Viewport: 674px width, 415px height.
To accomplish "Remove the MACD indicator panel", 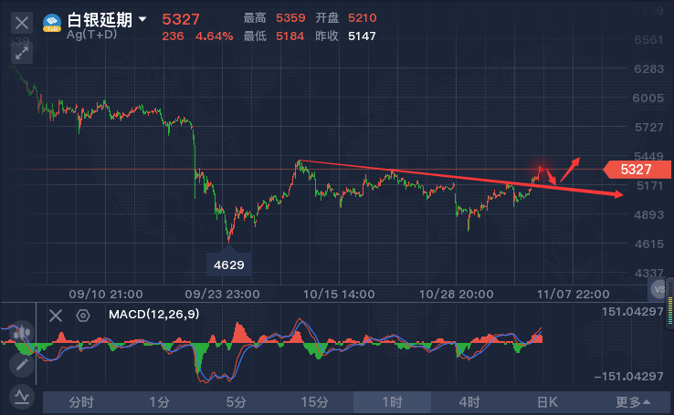I will pyautogui.click(x=56, y=316).
